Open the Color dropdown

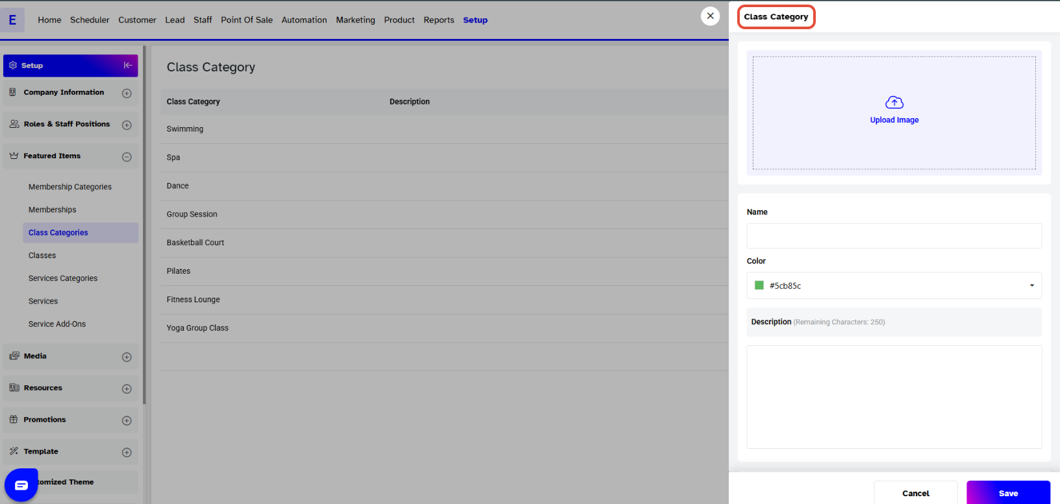pos(894,285)
